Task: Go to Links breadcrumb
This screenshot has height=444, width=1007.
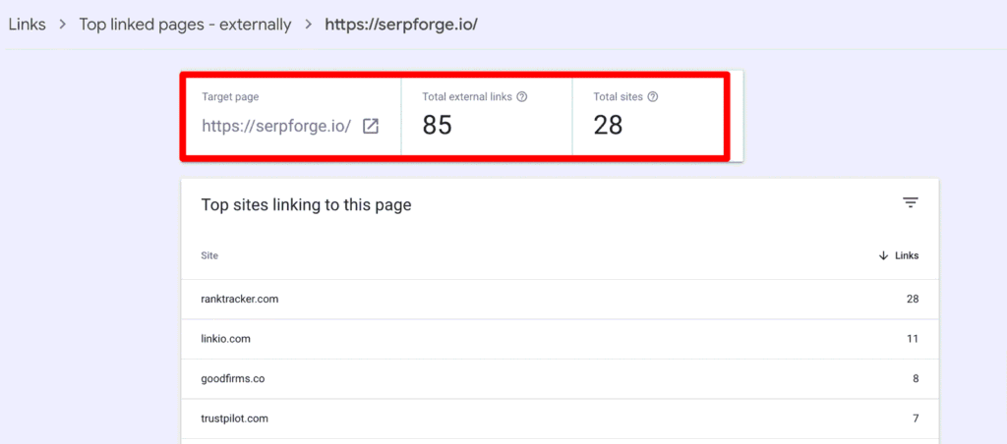Action: (27, 25)
